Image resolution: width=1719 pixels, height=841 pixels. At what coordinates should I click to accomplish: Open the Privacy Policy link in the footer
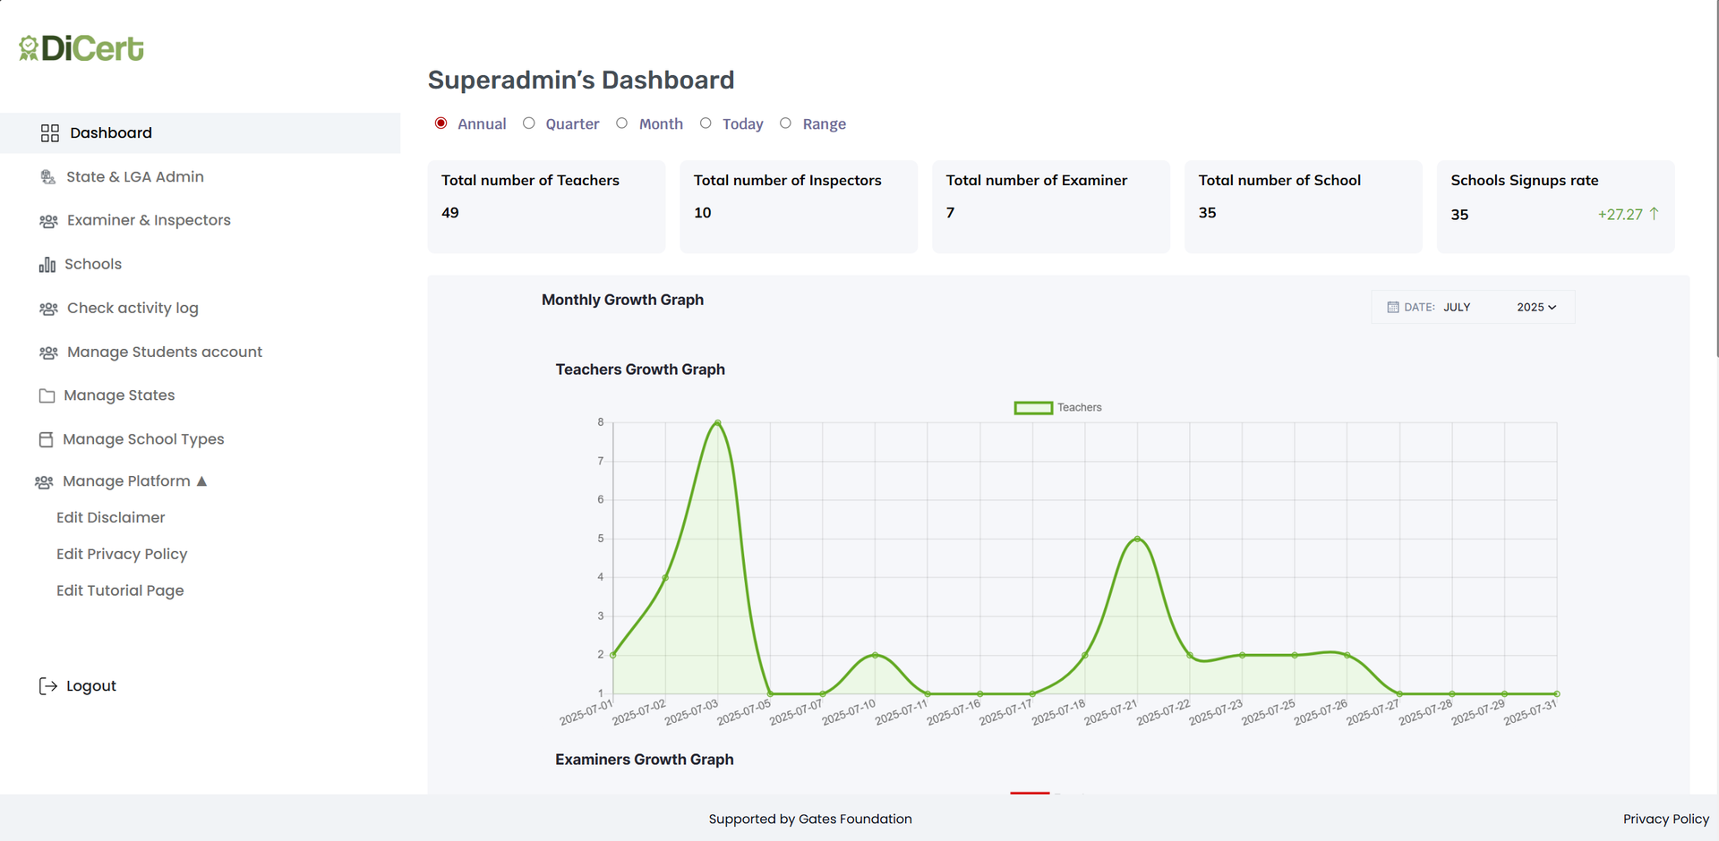pyautogui.click(x=1665, y=819)
